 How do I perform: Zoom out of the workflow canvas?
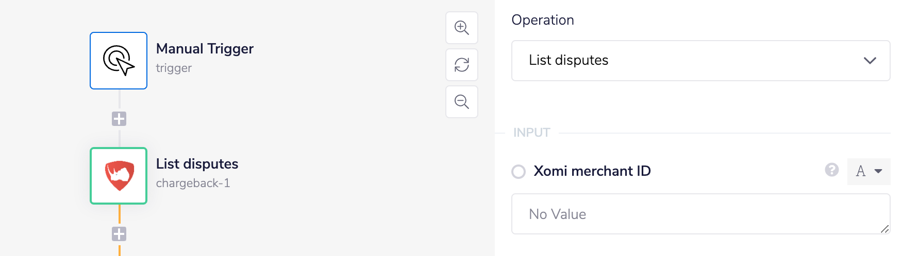(x=462, y=102)
